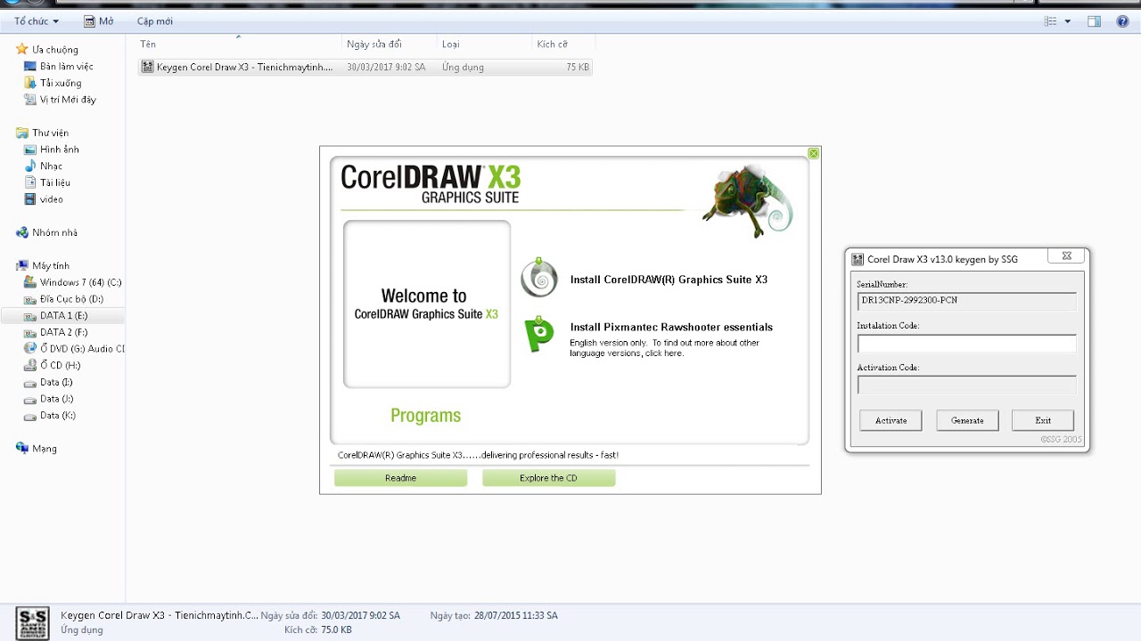Image resolution: width=1141 pixels, height=641 pixels.
Task: Click the Keygen file's application icon in list
Action: pos(147,67)
